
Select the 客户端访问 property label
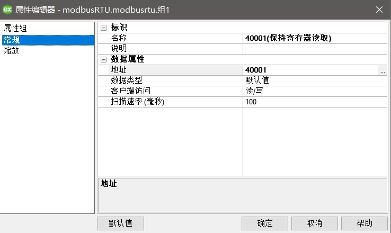131,91
